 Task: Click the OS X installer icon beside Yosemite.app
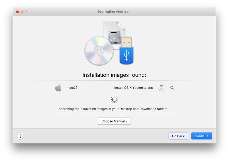click(161, 88)
